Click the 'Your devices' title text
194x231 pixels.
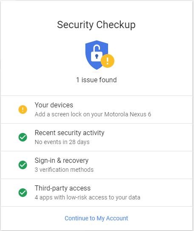[x=54, y=105]
